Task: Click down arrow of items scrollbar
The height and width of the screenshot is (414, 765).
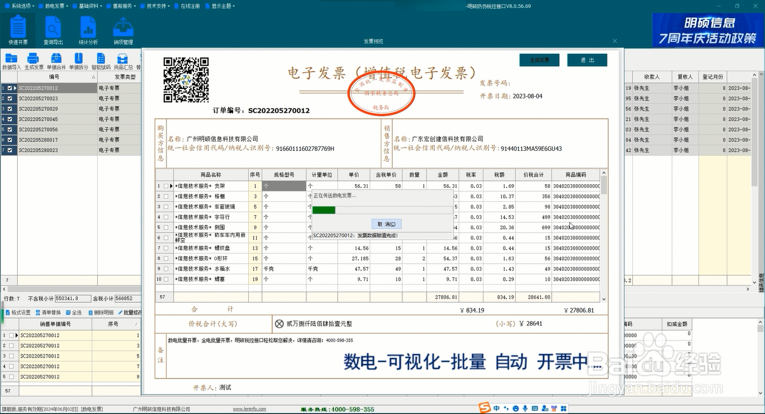Action: click(604, 299)
